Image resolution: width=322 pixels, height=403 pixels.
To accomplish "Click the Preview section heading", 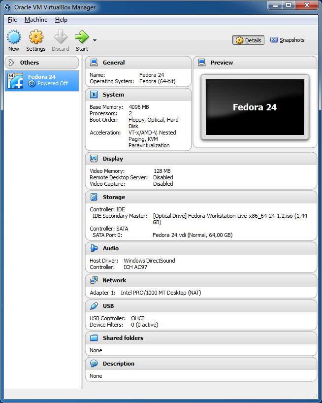I will click(x=222, y=63).
